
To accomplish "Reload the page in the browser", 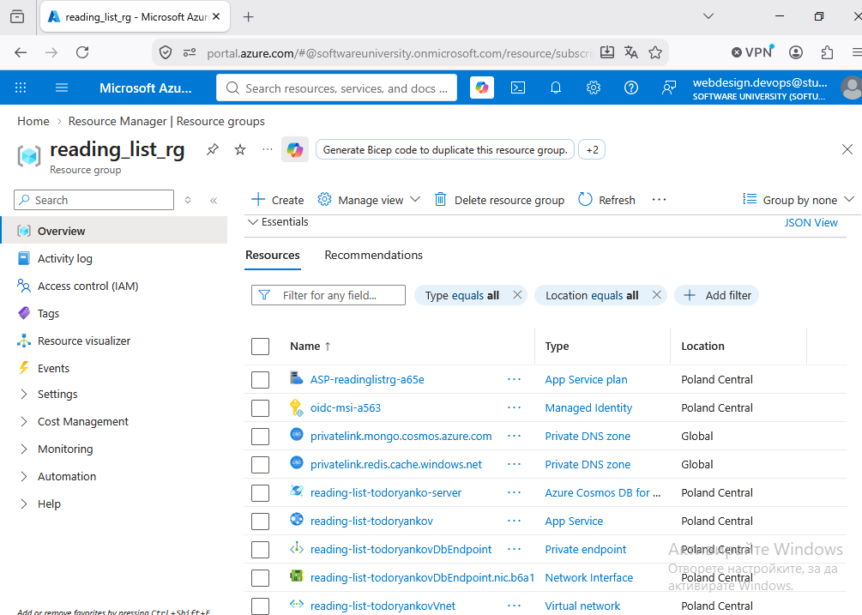I will 82,53.
